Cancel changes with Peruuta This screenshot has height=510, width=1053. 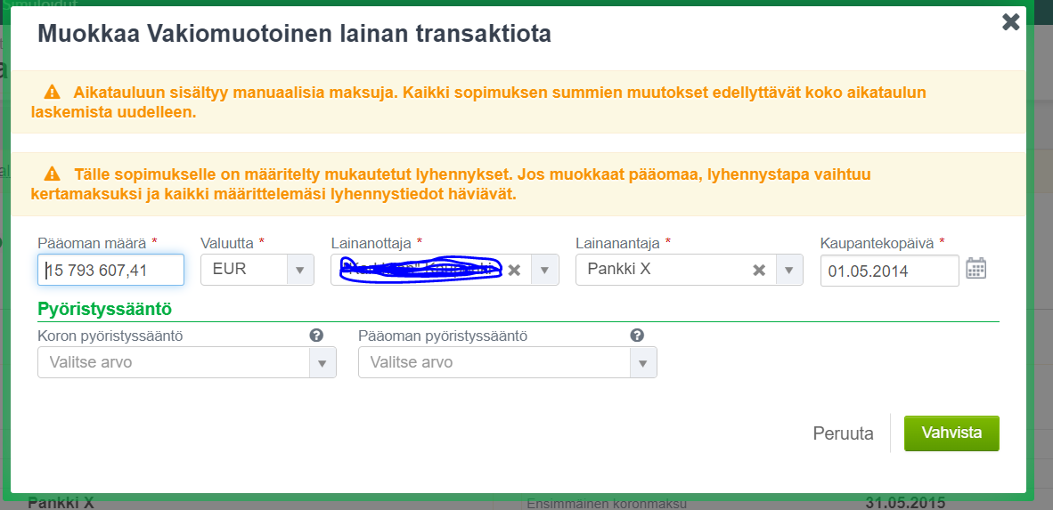(843, 433)
